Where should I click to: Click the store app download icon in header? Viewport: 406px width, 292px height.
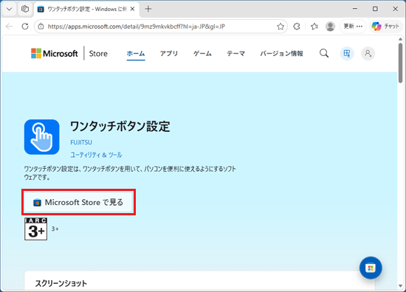(x=347, y=54)
